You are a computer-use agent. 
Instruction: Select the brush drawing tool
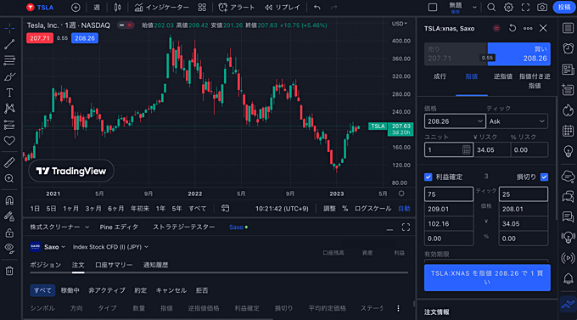pyautogui.click(x=9, y=76)
